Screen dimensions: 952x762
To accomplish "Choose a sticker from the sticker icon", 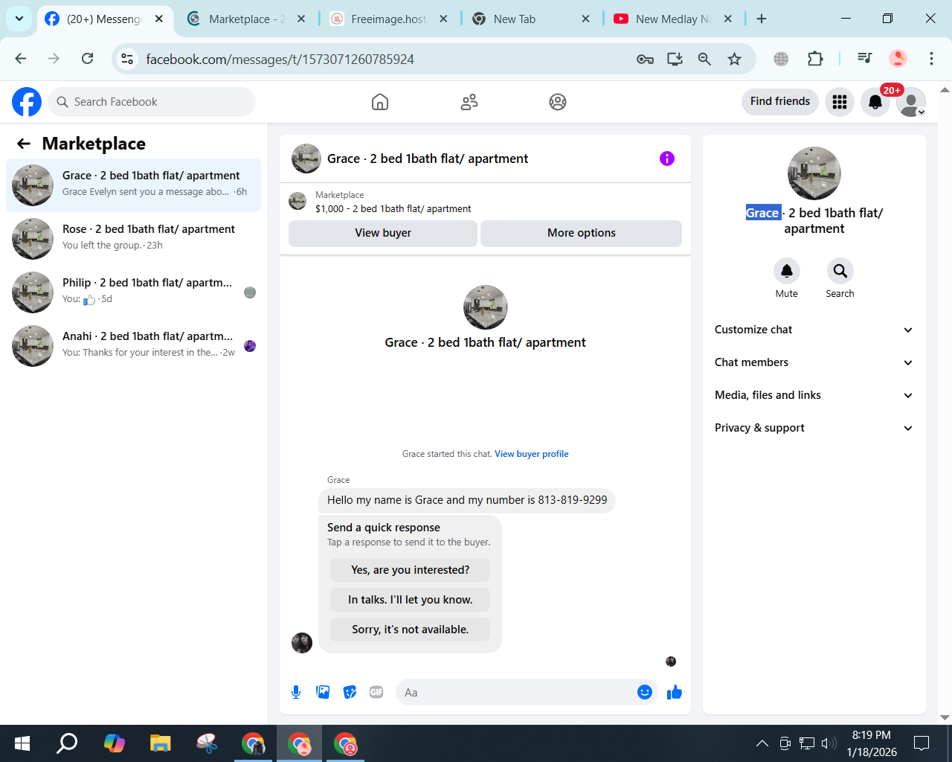I will coord(350,693).
